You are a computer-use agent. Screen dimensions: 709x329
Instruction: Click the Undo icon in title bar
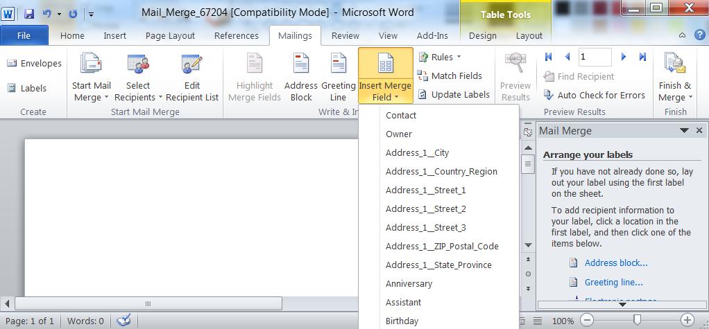(x=46, y=14)
